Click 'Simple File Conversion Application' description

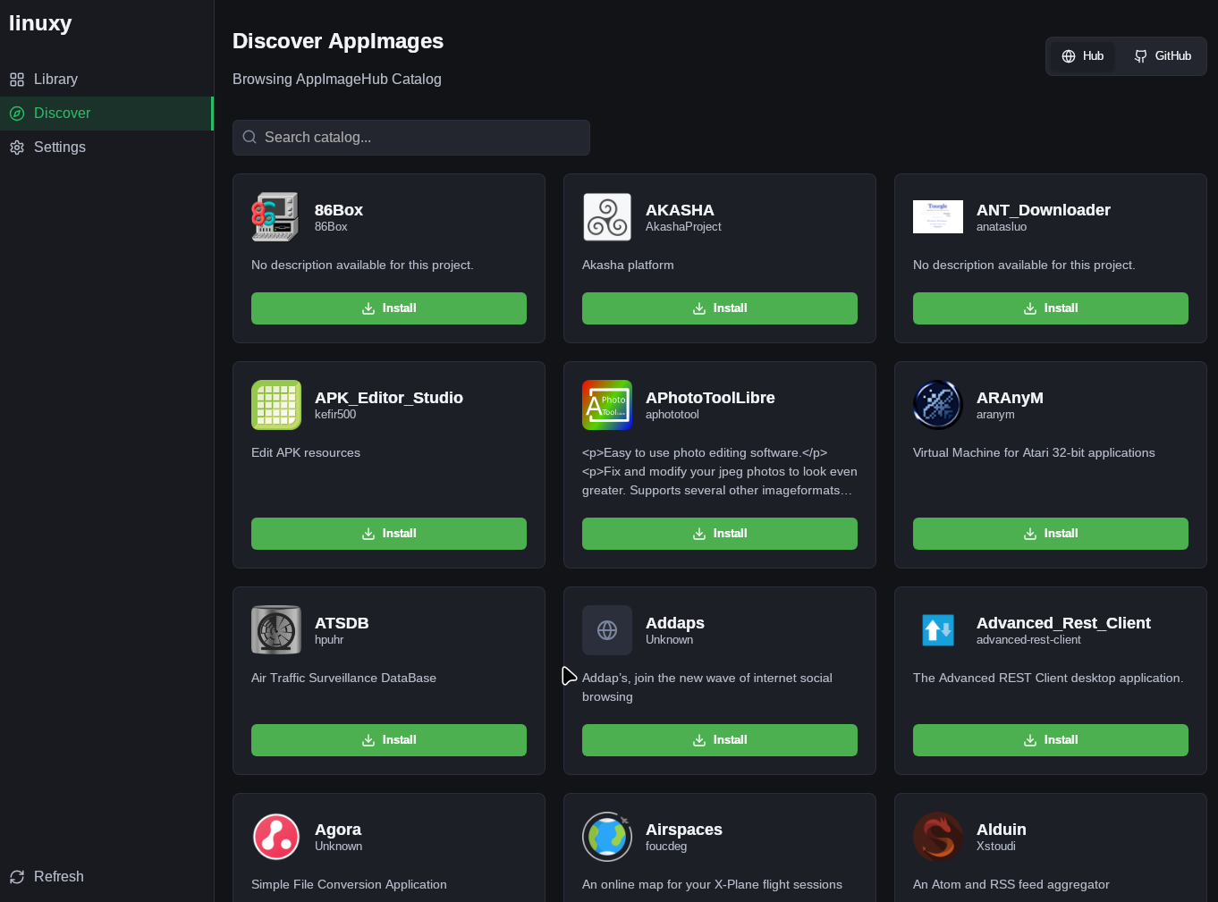(x=349, y=885)
